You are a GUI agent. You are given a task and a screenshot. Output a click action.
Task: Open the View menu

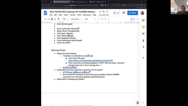tap(60, 15)
